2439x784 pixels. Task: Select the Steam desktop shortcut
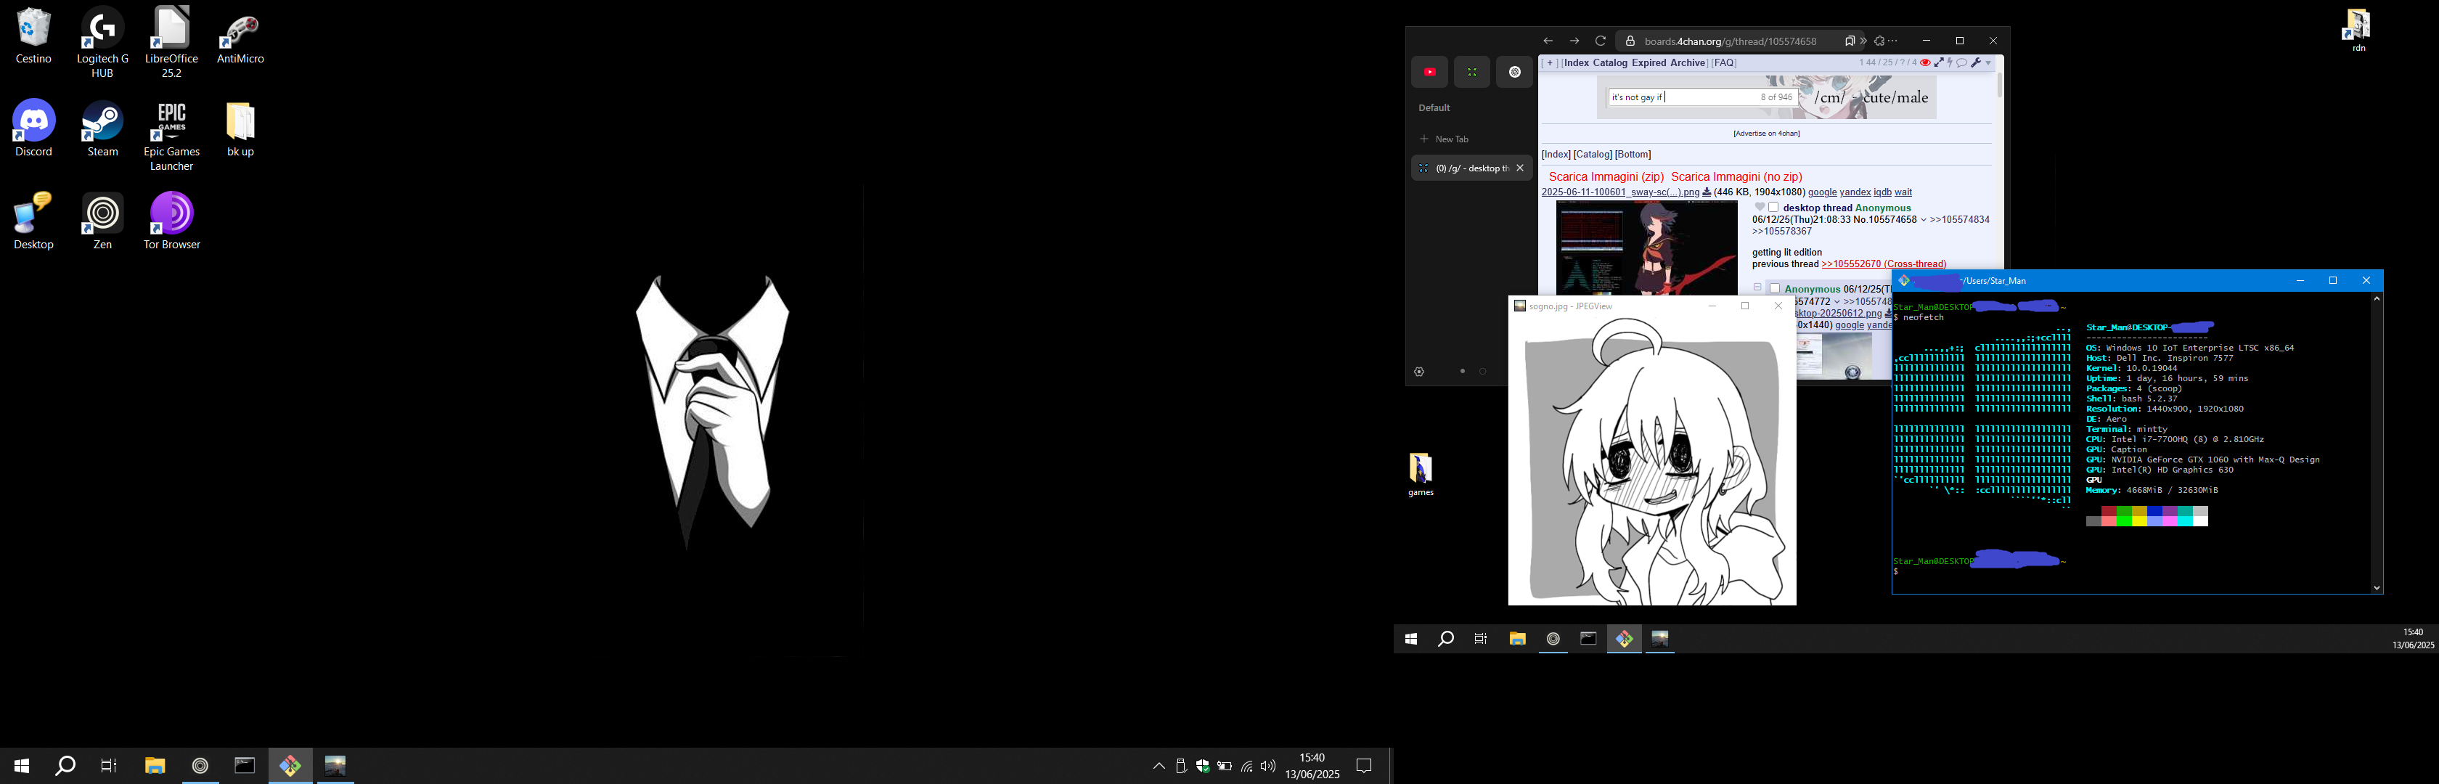pyautogui.click(x=102, y=128)
